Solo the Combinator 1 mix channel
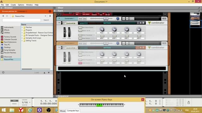 click(x=85, y=19)
